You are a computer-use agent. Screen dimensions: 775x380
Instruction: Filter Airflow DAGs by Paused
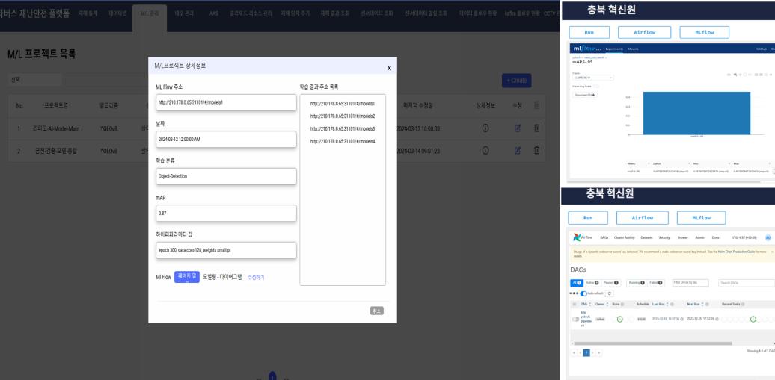[611, 283]
